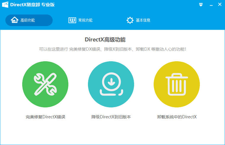
Task: Close the DirectX随意卸 window
Action: coord(220,4)
